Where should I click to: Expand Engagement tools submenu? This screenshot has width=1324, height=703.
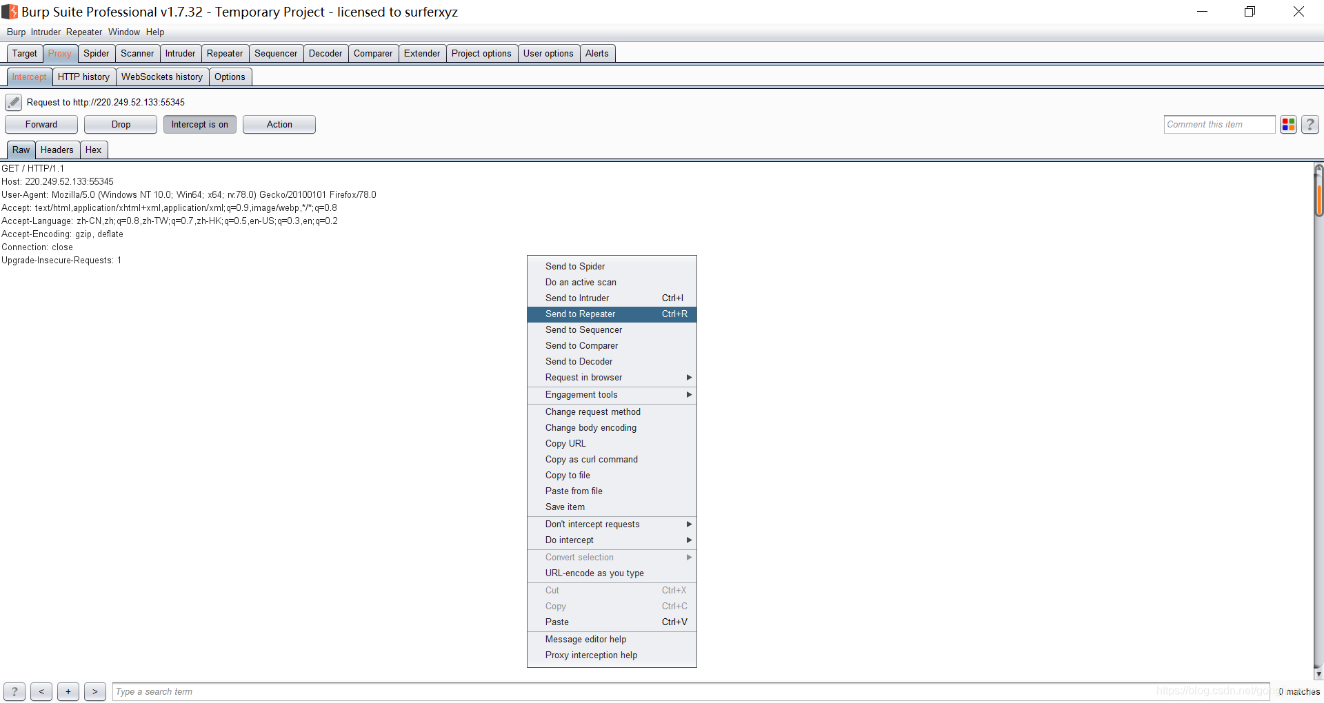[x=612, y=395]
